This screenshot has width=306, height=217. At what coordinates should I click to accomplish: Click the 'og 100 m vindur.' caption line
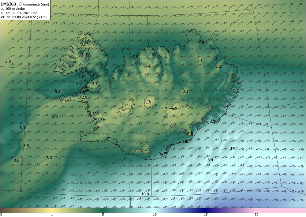(13, 8)
